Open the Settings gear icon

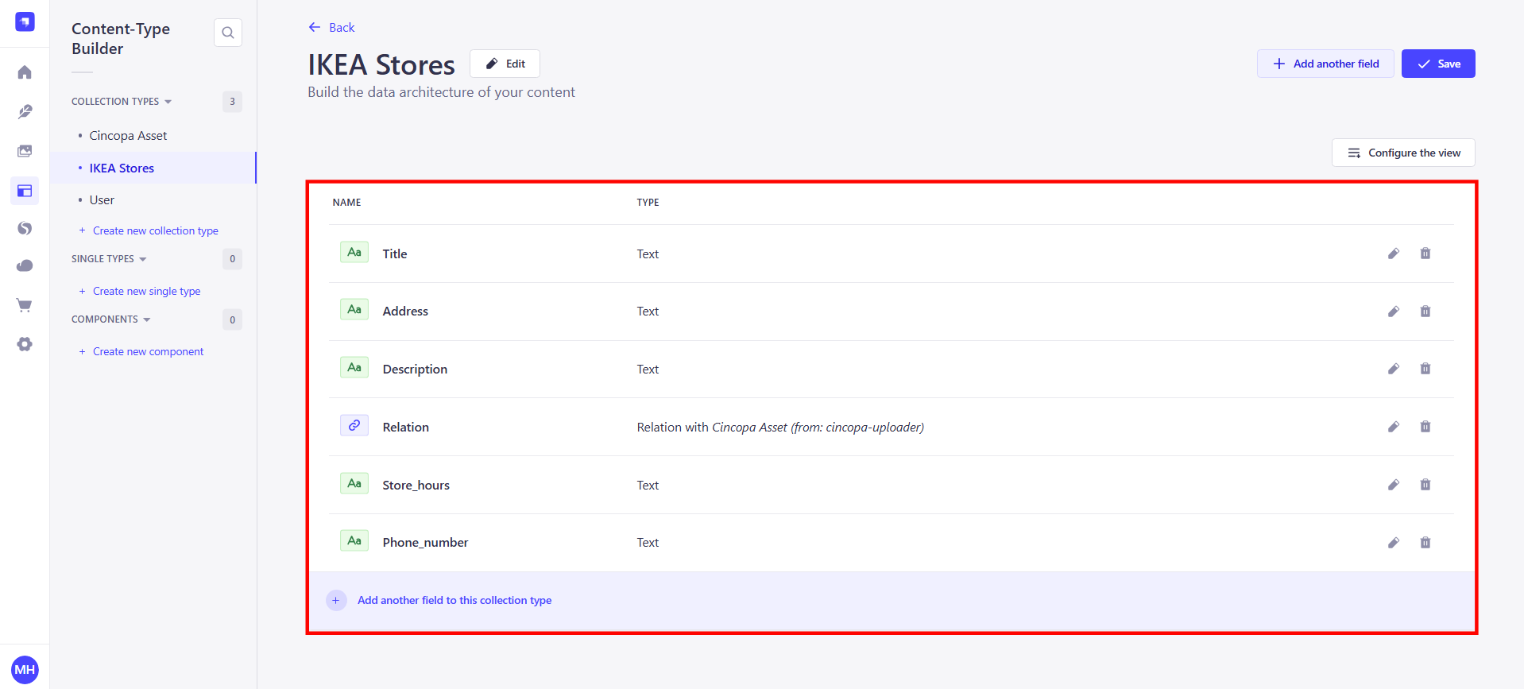(x=25, y=344)
